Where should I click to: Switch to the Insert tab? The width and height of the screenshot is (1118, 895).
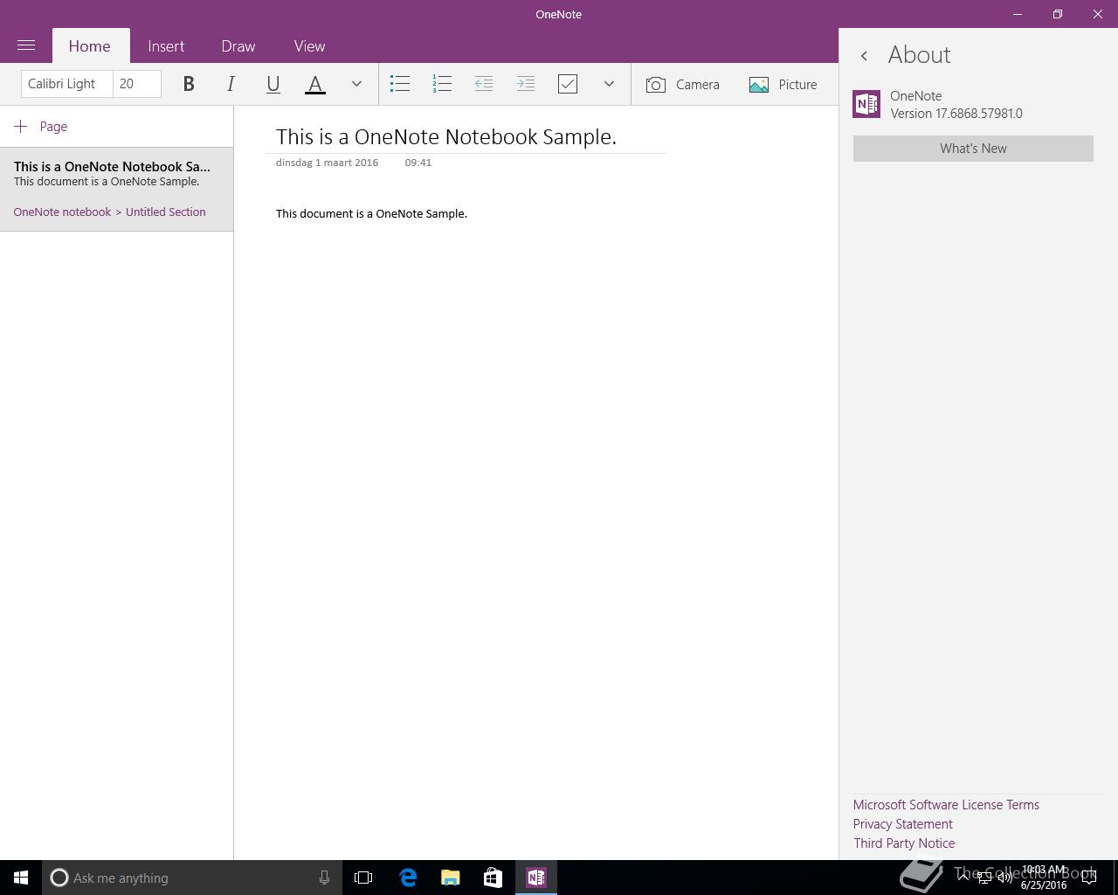(166, 46)
